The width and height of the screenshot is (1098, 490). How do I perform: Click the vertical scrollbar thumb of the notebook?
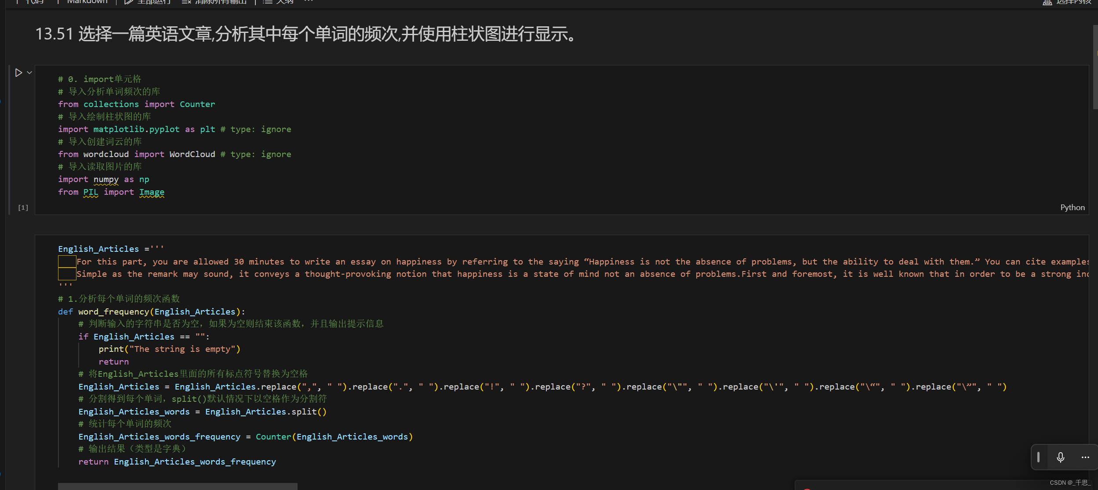point(1095,67)
